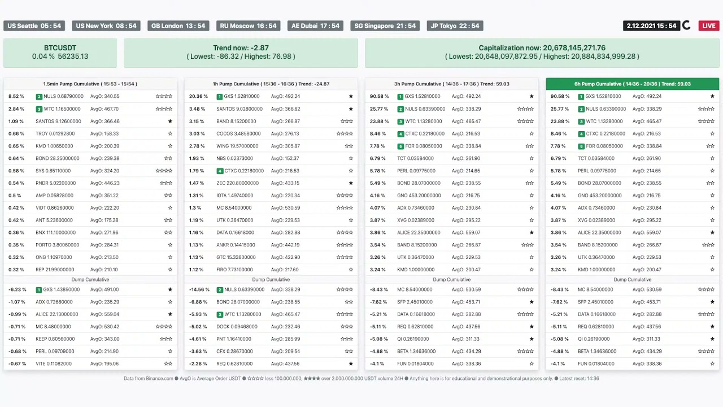Viewport: 723px width, 407px height.
Task: Click the red LIVE badge
Action: pos(709,25)
